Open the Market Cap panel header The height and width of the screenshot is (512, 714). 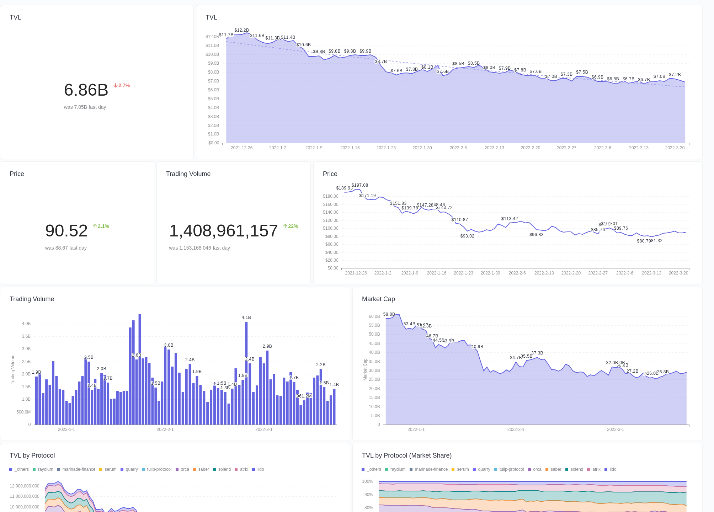click(x=378, y=299)
